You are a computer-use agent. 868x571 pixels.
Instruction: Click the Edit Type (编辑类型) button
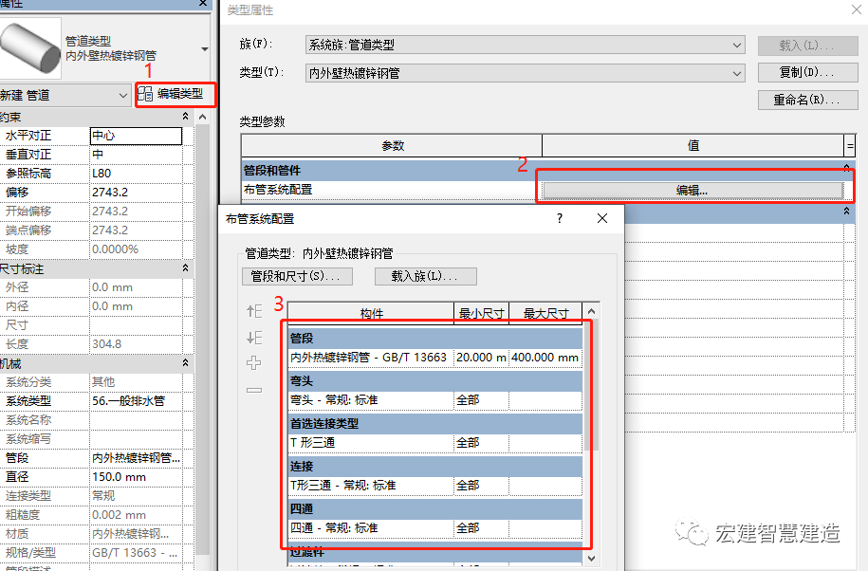175,94
